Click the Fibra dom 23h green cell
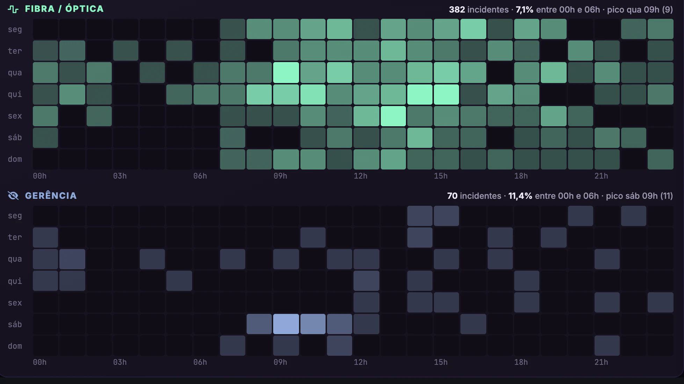 point(661,159)
